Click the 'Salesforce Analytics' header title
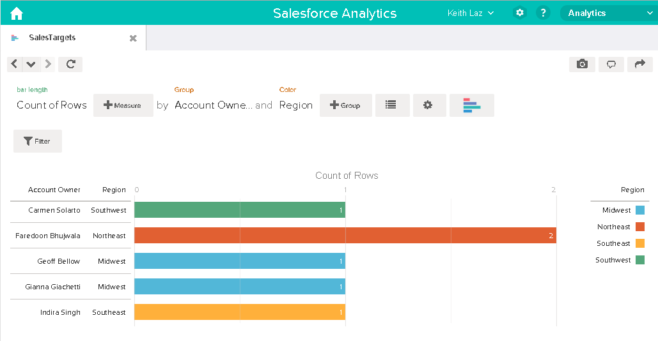The height and width of the screenshot is (341, 658). pyautogui.click(x=335, y=13)
